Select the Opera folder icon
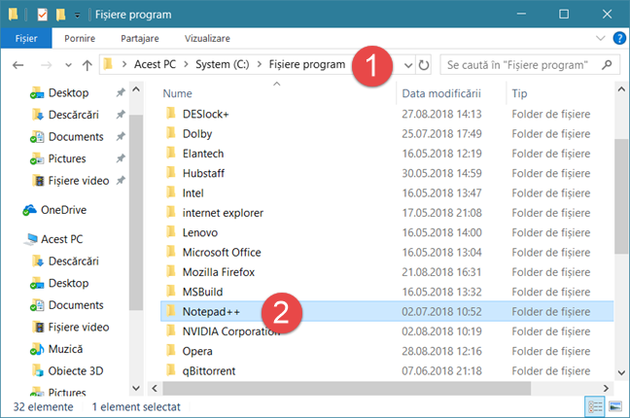This screenshot has width=630, height=418. coord(171,350)
